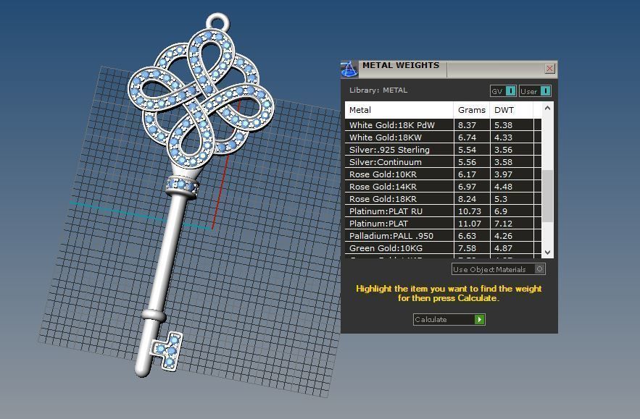Toggle the GV library switch
The width and height of the screenshot is (640, 419).
(x=510, y=91)
